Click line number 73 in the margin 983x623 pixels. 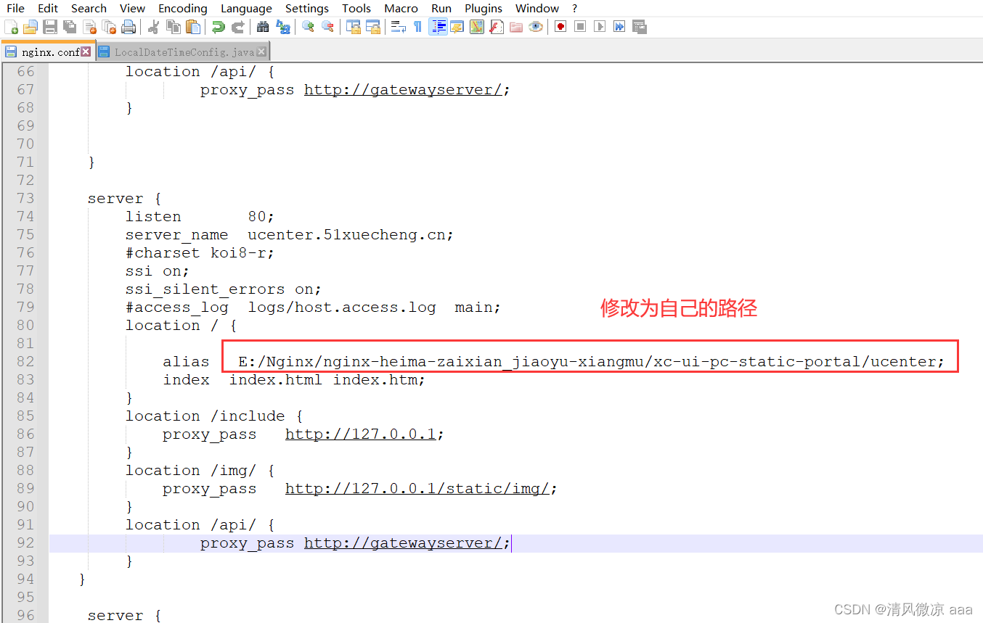[25, 199]
